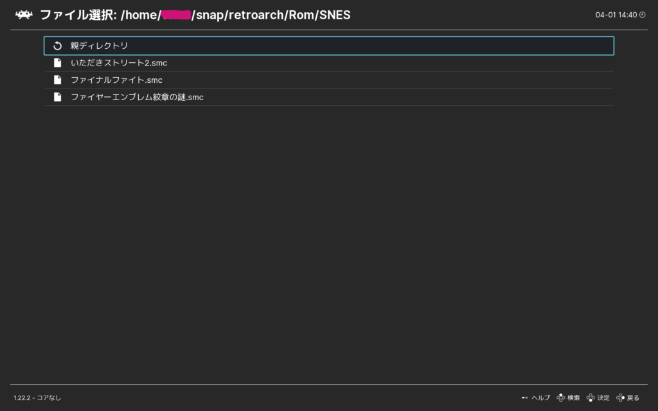658x411 pixels.
Task: Click the gamepad icon beside 検索
Action: coord(561,398)
